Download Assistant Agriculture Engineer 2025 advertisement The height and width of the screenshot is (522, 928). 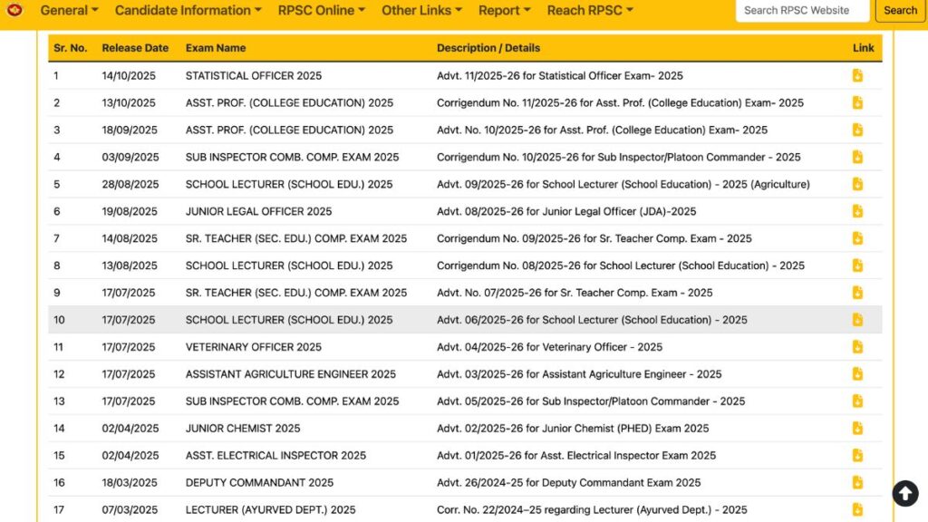[x=857, y=374]
